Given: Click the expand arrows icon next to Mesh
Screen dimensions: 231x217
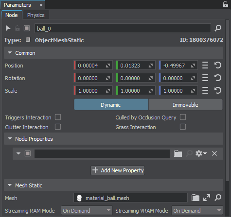Looking at the screenshot, I should point(207,198).
